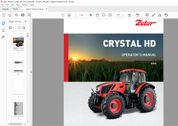Click the thumbnails print pages icon
This screenshot has width=178, height=126.
coord(24,28)
